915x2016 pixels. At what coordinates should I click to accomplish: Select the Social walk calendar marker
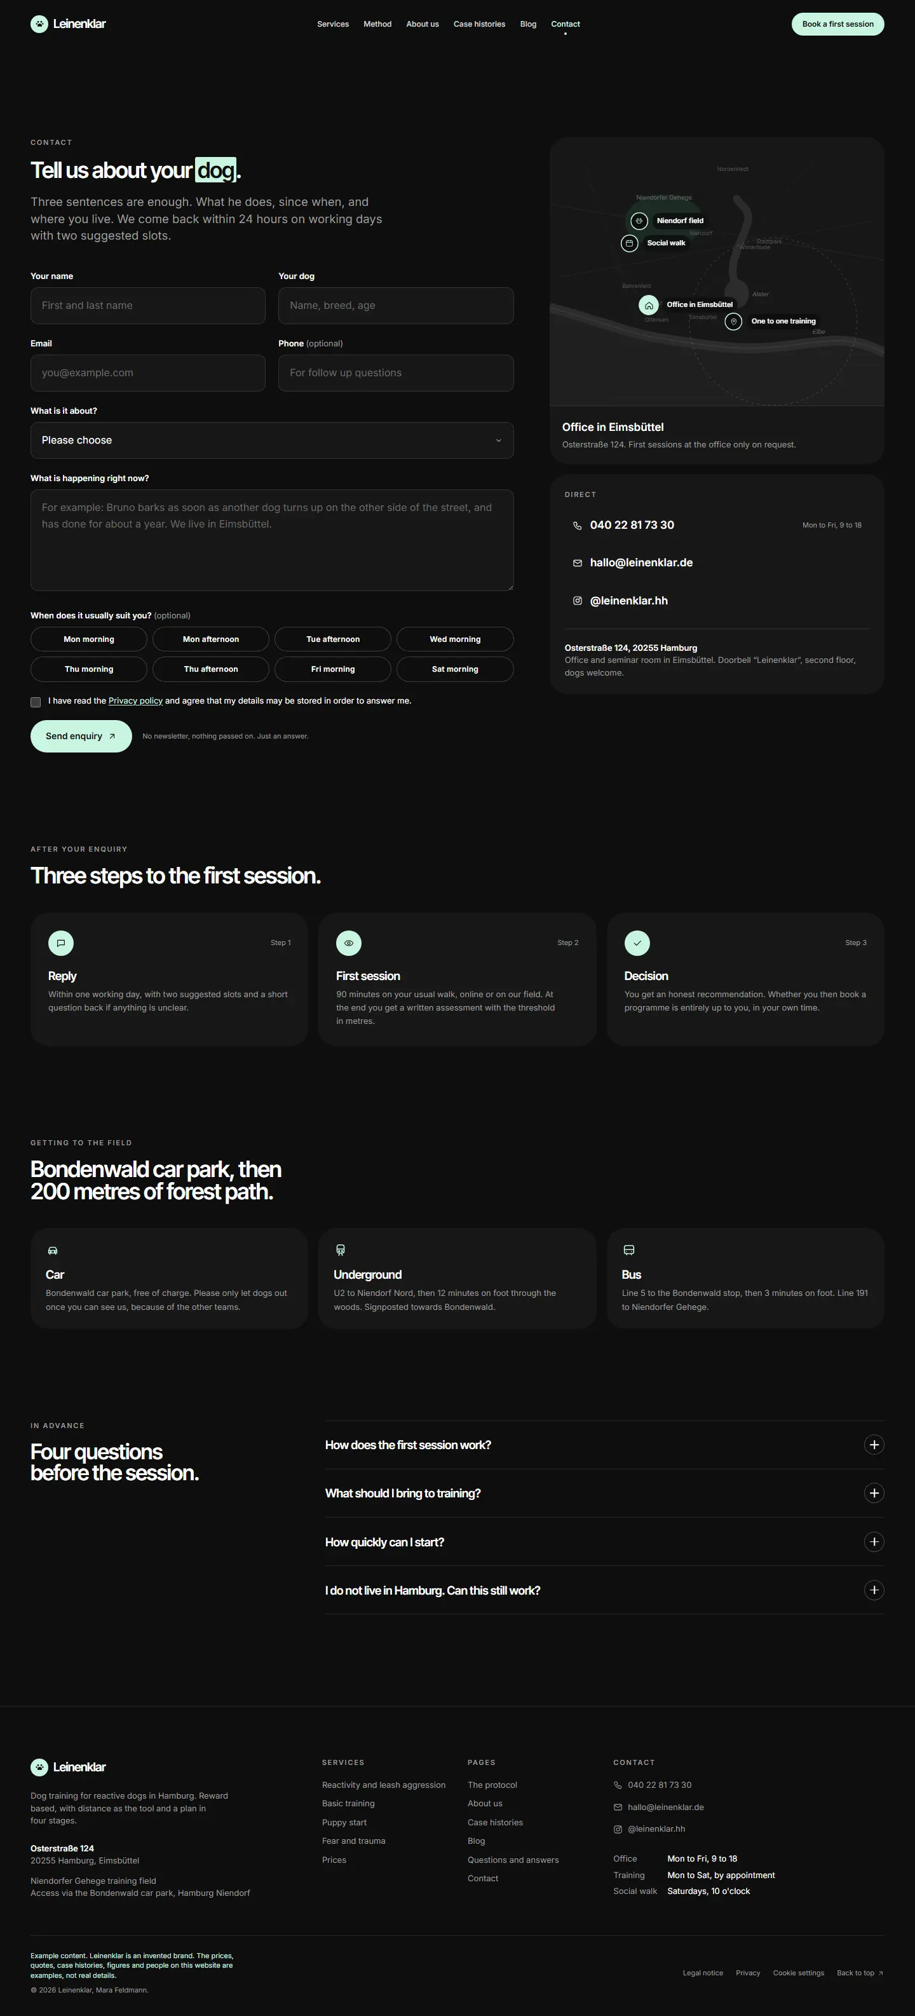click(x=629, y=243)
